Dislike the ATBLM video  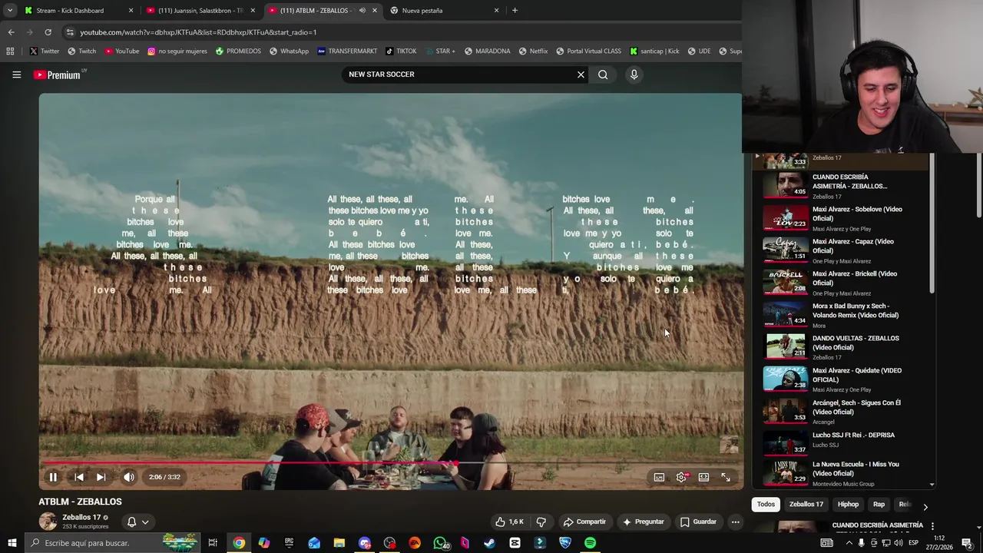541,522
